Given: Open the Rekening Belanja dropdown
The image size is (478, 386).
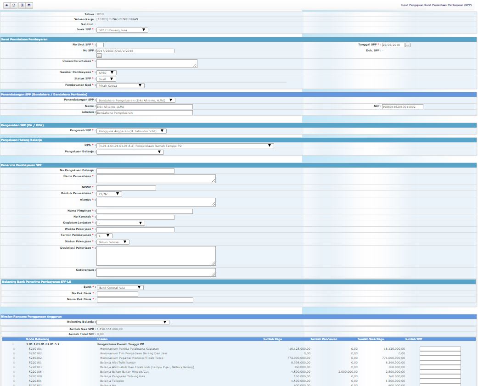Looking at the screenshot, I should point(133,322).
